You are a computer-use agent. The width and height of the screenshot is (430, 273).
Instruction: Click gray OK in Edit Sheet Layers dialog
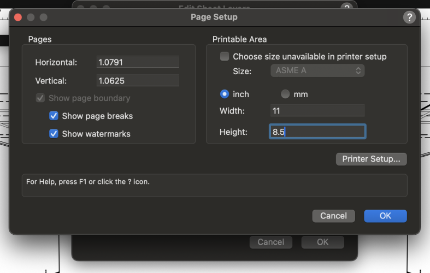(322, 242)
